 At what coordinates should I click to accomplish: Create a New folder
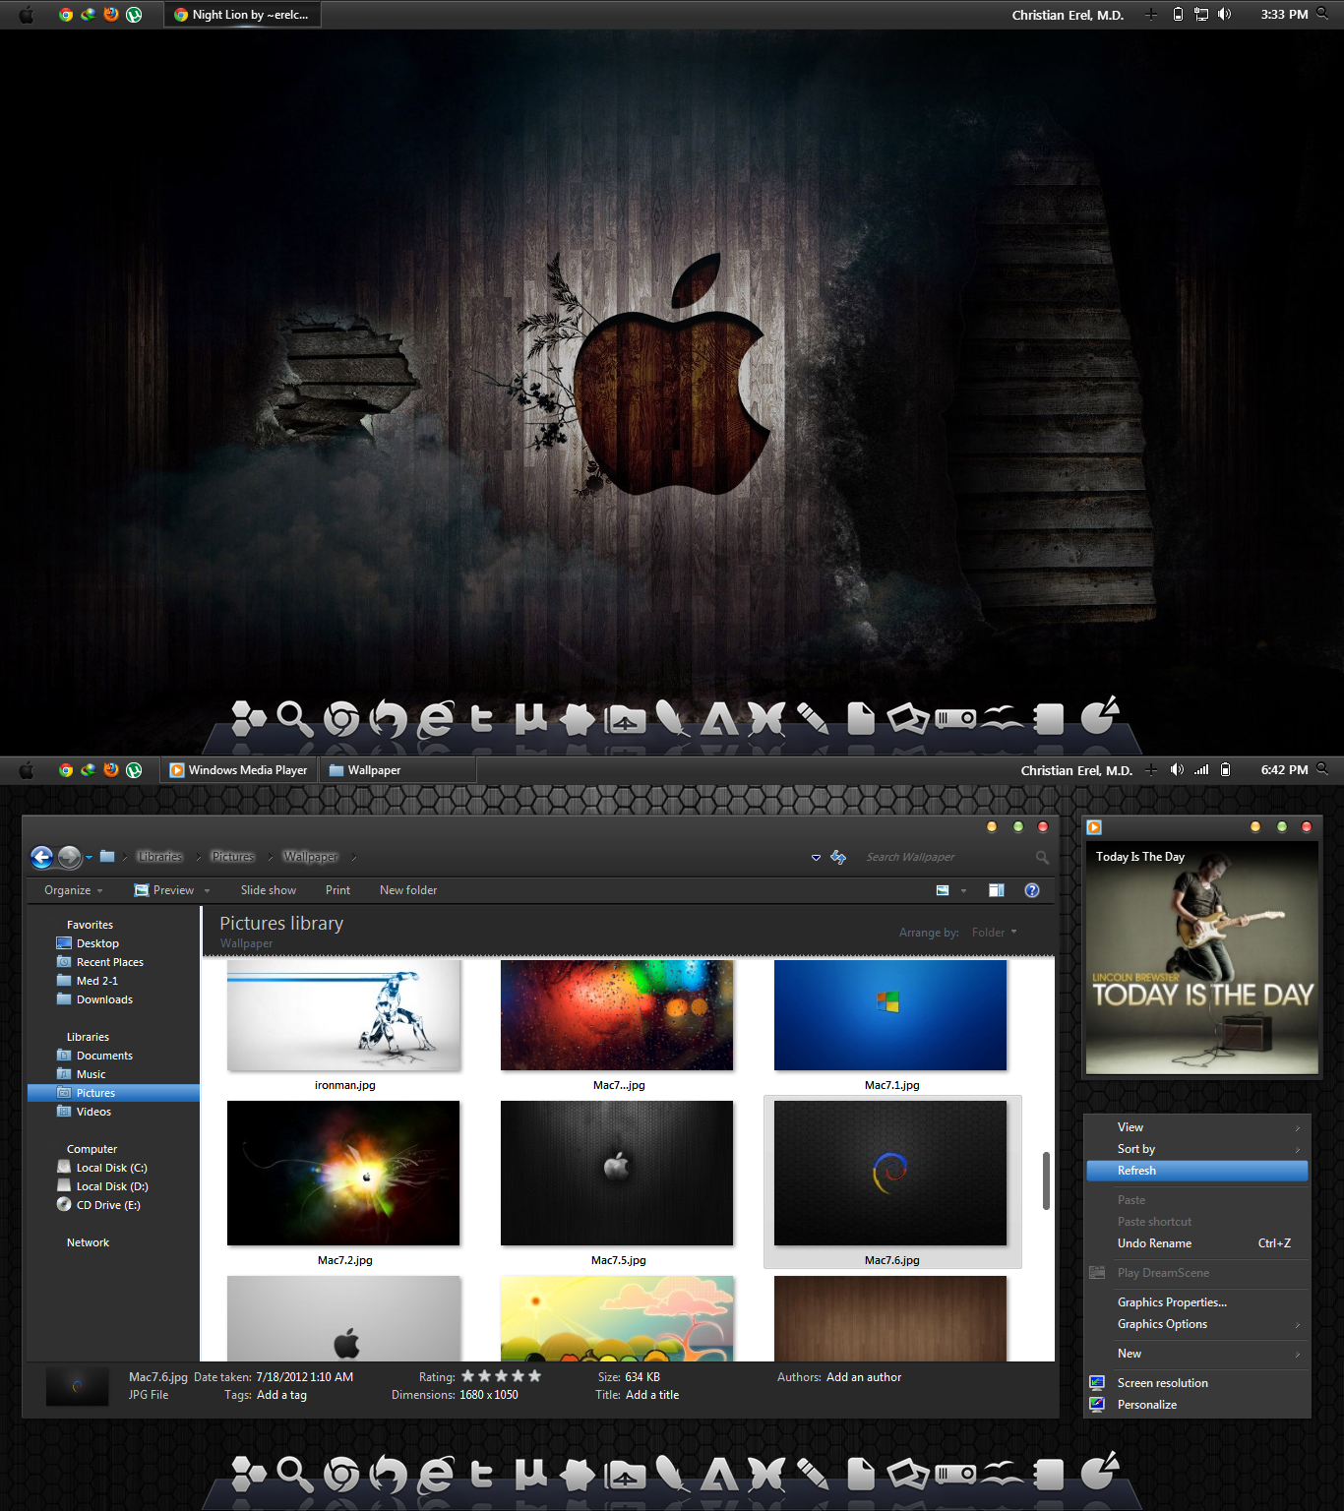[x=408, y=890]
